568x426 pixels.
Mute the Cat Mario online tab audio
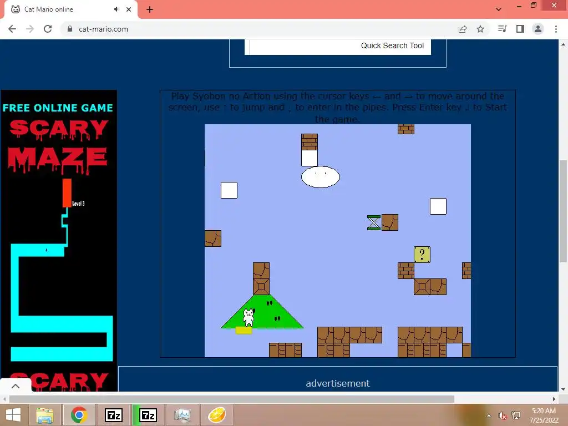click(116, 9)
